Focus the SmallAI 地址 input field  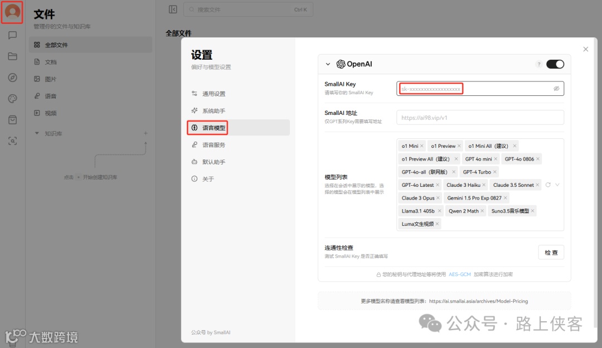coord(480,118)
